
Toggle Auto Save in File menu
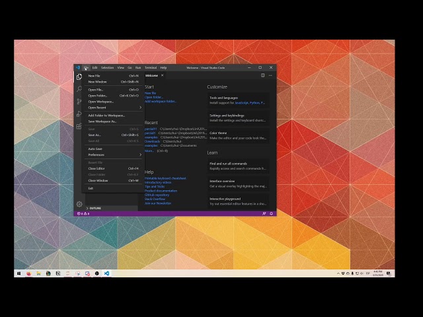113,149
